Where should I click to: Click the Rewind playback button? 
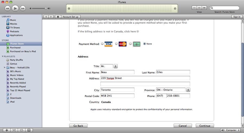tap(8, 8)
